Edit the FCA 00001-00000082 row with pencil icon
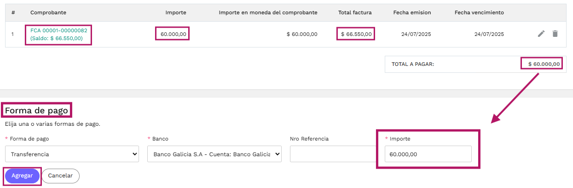This screenshot has height=188, width=573. [541, 34]
